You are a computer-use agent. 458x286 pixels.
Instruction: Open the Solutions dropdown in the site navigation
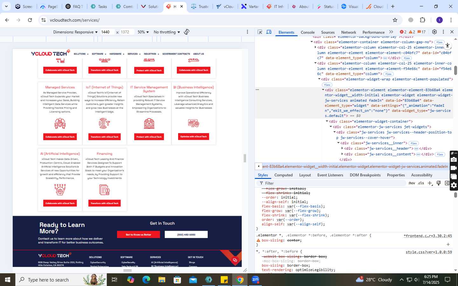pos(81,54)
